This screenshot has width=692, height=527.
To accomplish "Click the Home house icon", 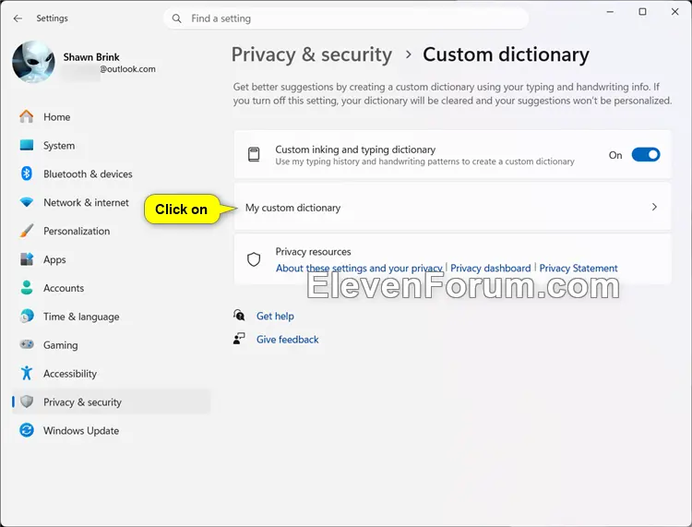I will point(27,116).
